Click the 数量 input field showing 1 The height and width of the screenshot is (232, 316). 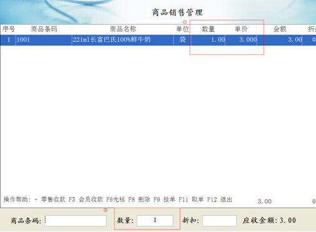[155, 221]
